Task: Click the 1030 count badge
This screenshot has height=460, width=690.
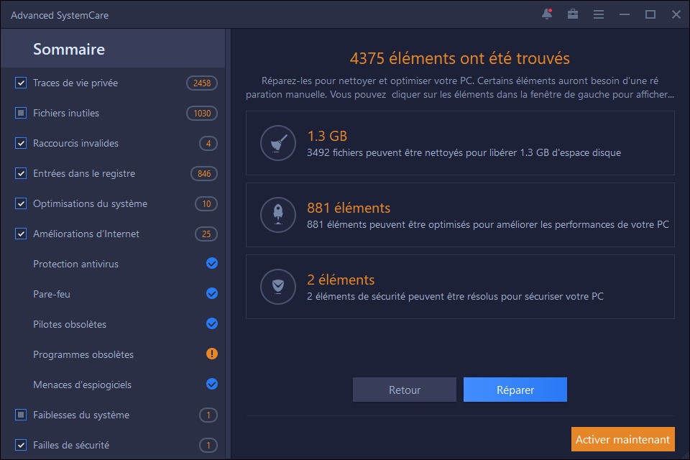Action: pos(202,113)
